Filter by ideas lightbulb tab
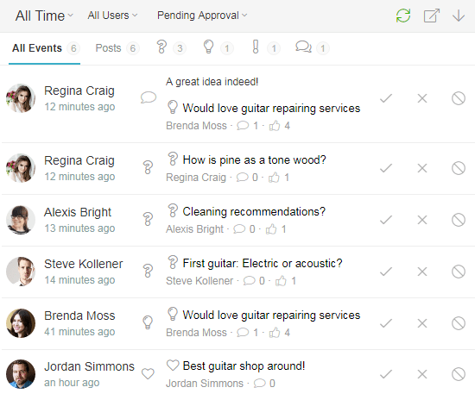The height and width of the screenshot is (400, 475). 218,47
